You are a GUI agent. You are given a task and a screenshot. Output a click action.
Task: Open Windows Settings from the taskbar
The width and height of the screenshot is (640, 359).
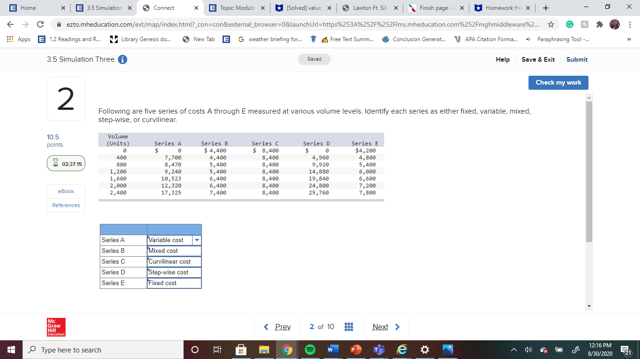[424, 349]
